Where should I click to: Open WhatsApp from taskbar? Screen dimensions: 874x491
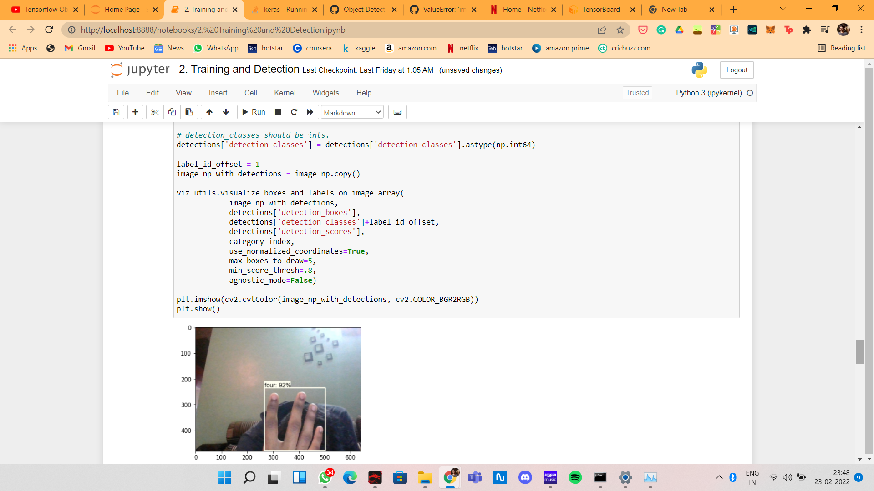(x=325, y=477)
